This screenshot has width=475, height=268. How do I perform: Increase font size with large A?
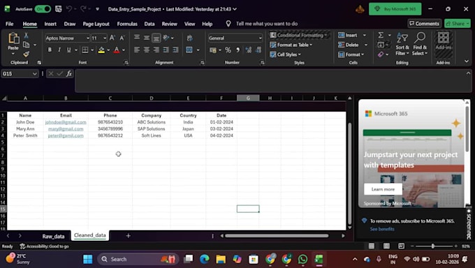coord(112,38)
